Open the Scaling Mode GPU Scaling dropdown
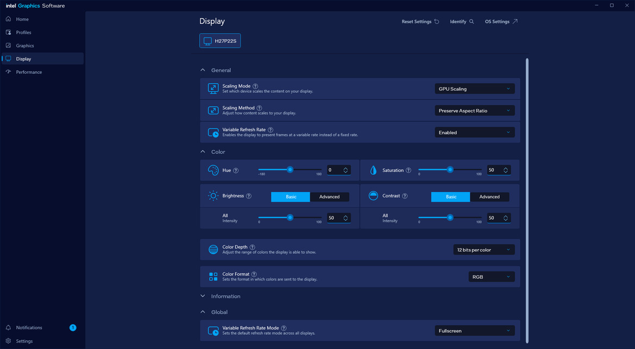 click(475, 88)
